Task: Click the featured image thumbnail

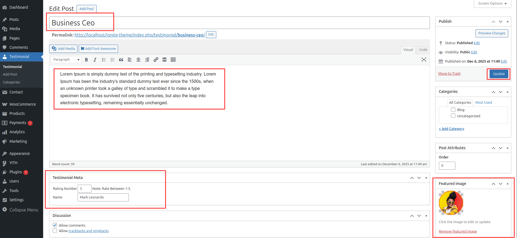Action: [451, 203]
